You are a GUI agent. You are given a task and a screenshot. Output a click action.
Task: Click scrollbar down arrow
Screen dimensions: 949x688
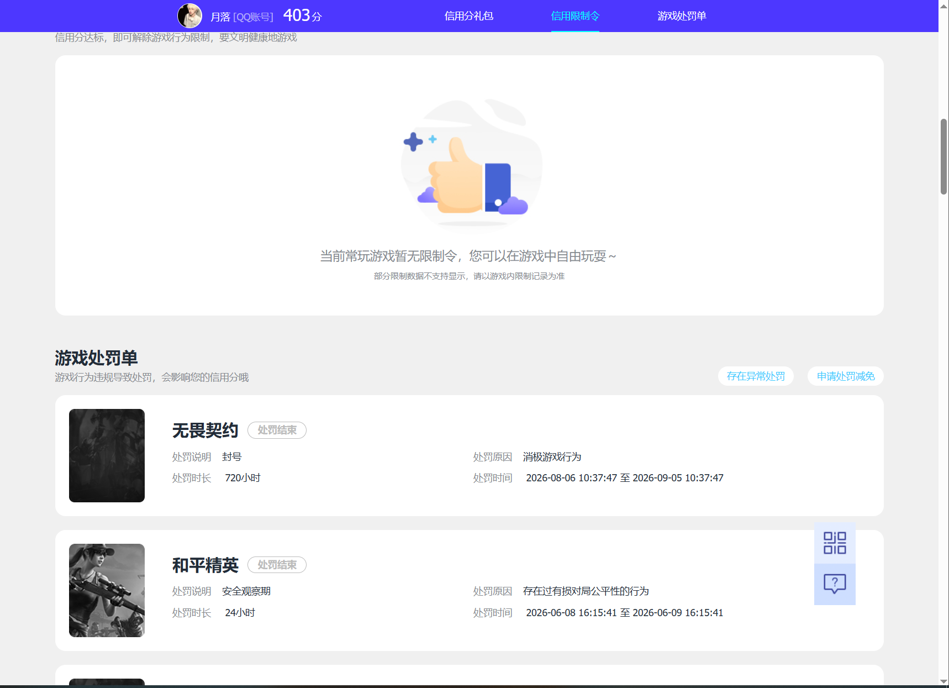point(943,681)
